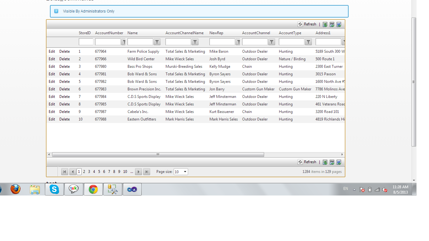Open the Page size dropdown
Image resolution: width=429 pixels, height=241 pixels.
coord(181,172)
